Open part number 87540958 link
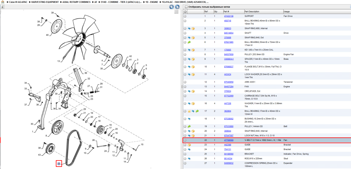This screenshot has width=351, height=169. [229, 82]
